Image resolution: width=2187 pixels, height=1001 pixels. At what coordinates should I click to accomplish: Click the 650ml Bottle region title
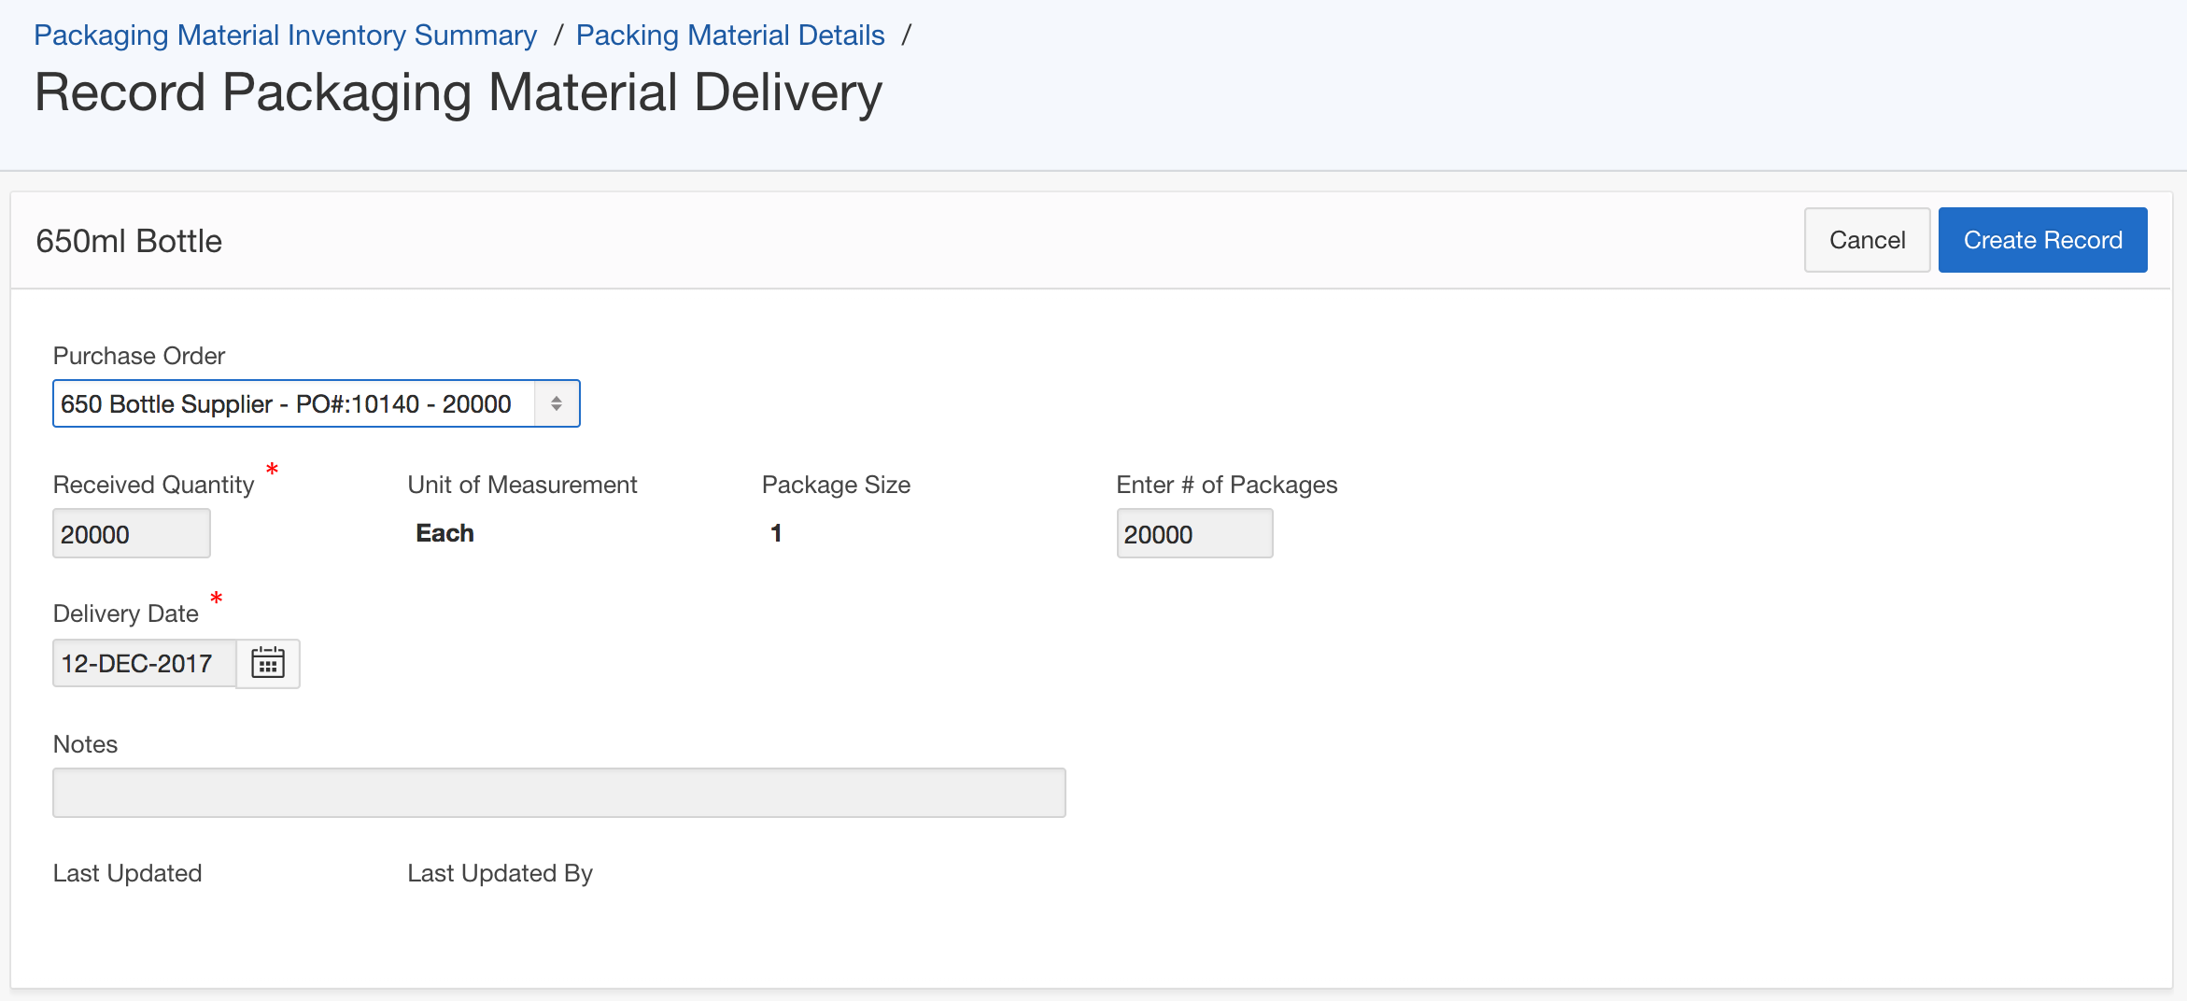pyautogui.click(x=129, y=241)
